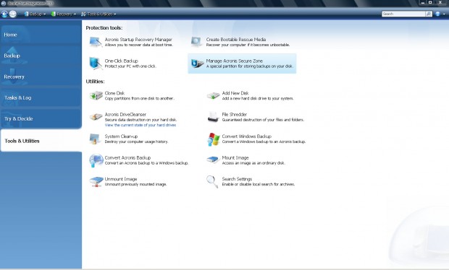Open Convert Acronis Backup title link
Screen dimensions: 449x270
point(127,157)
